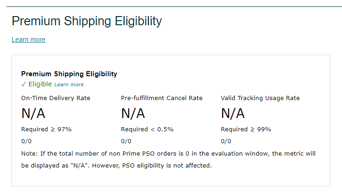Click the Pre-fulfillment Cancel Rate label
Image resolution: width=342 pixels, height=196 pixels.
161,98
